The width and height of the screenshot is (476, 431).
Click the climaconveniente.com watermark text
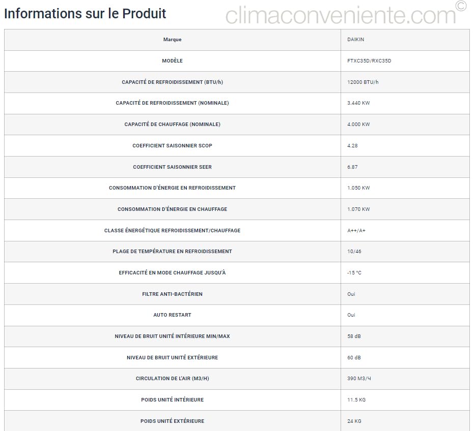coord(341,15)
